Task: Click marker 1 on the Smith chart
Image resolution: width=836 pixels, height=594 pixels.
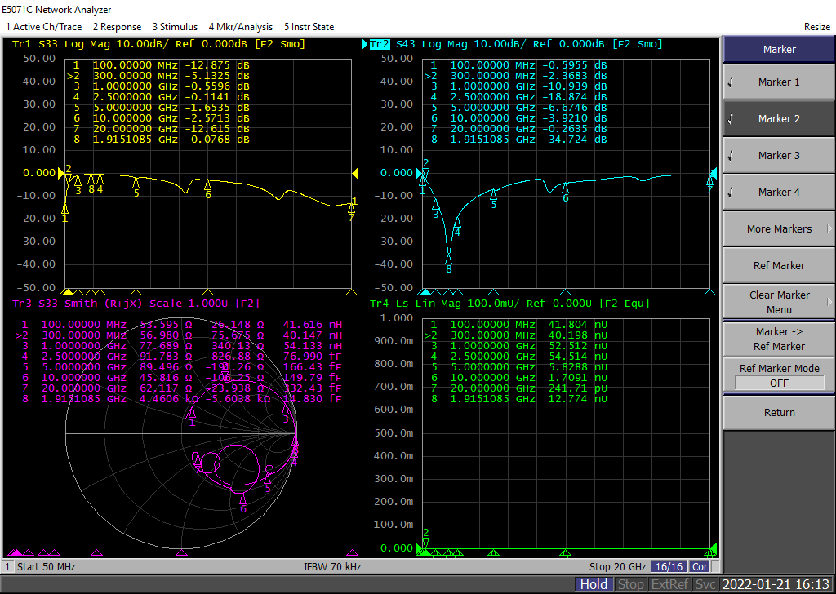Action: [192, 413]
